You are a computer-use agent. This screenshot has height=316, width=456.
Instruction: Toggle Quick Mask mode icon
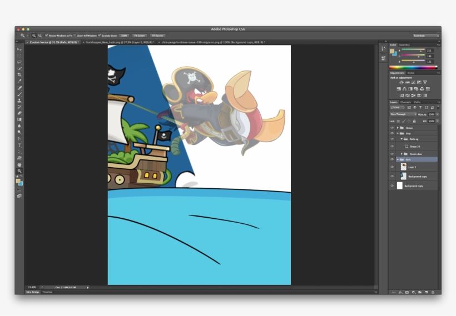(19, 190)
